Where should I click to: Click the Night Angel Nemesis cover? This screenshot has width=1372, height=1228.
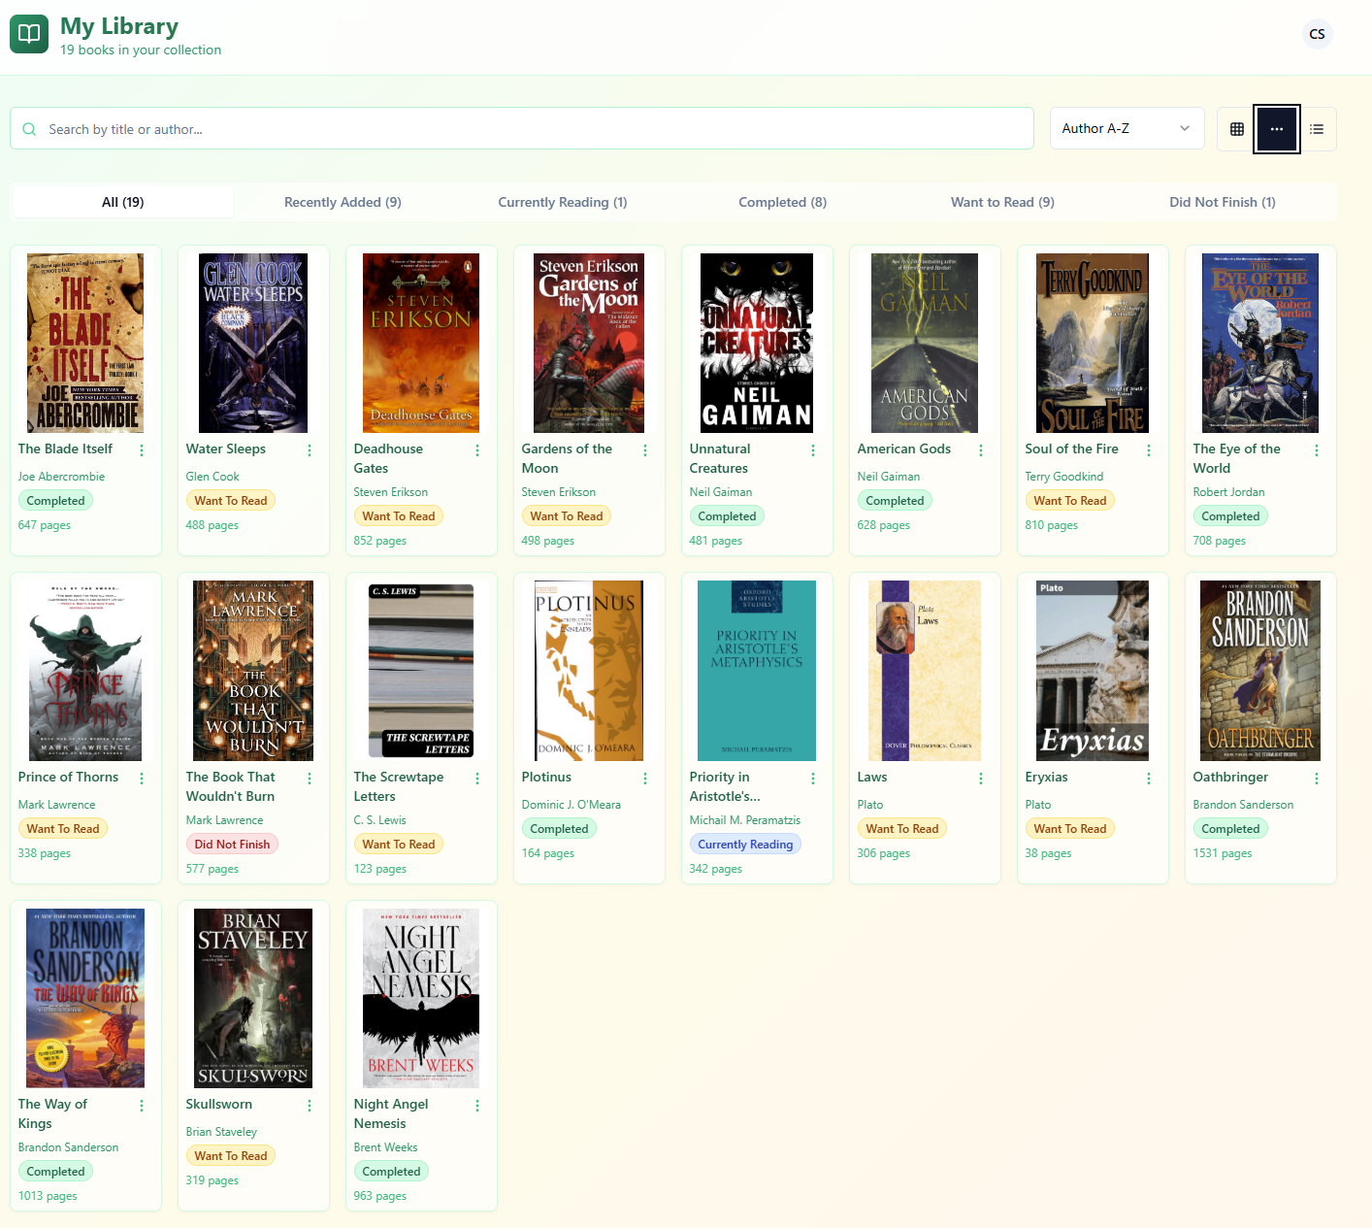(x=421, y=998)
